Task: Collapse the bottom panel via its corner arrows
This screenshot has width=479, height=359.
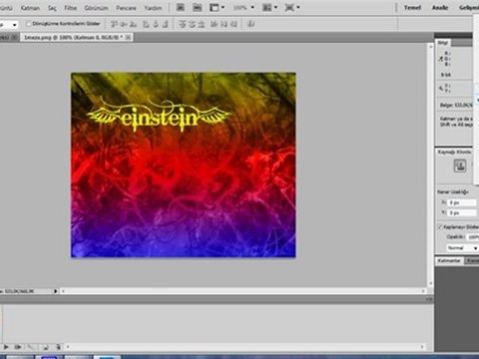Action: 429,299
